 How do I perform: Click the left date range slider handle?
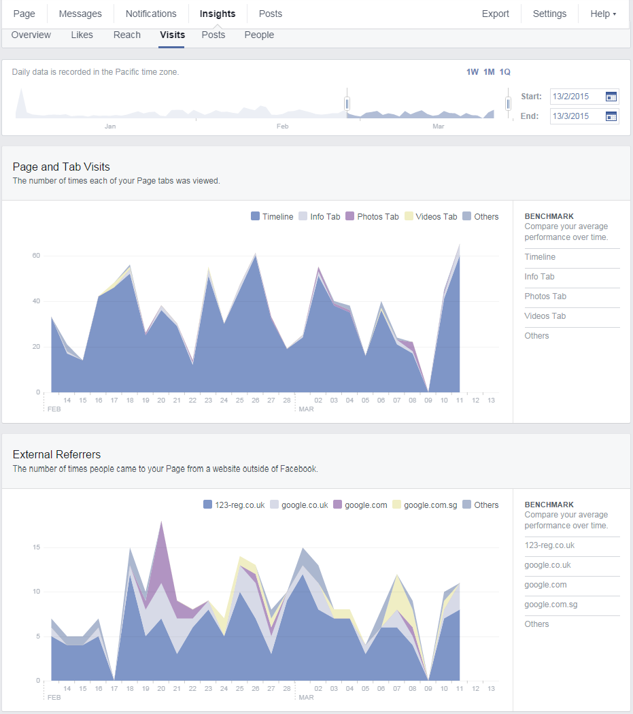(347, 104)
